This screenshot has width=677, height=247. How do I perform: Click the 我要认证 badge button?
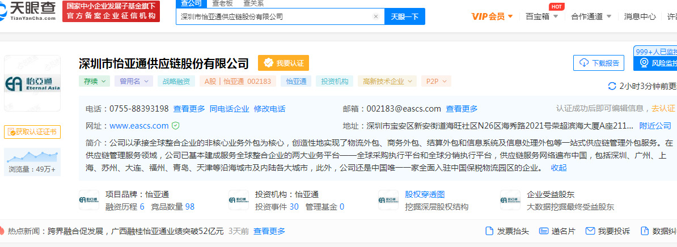pos(284,63)
